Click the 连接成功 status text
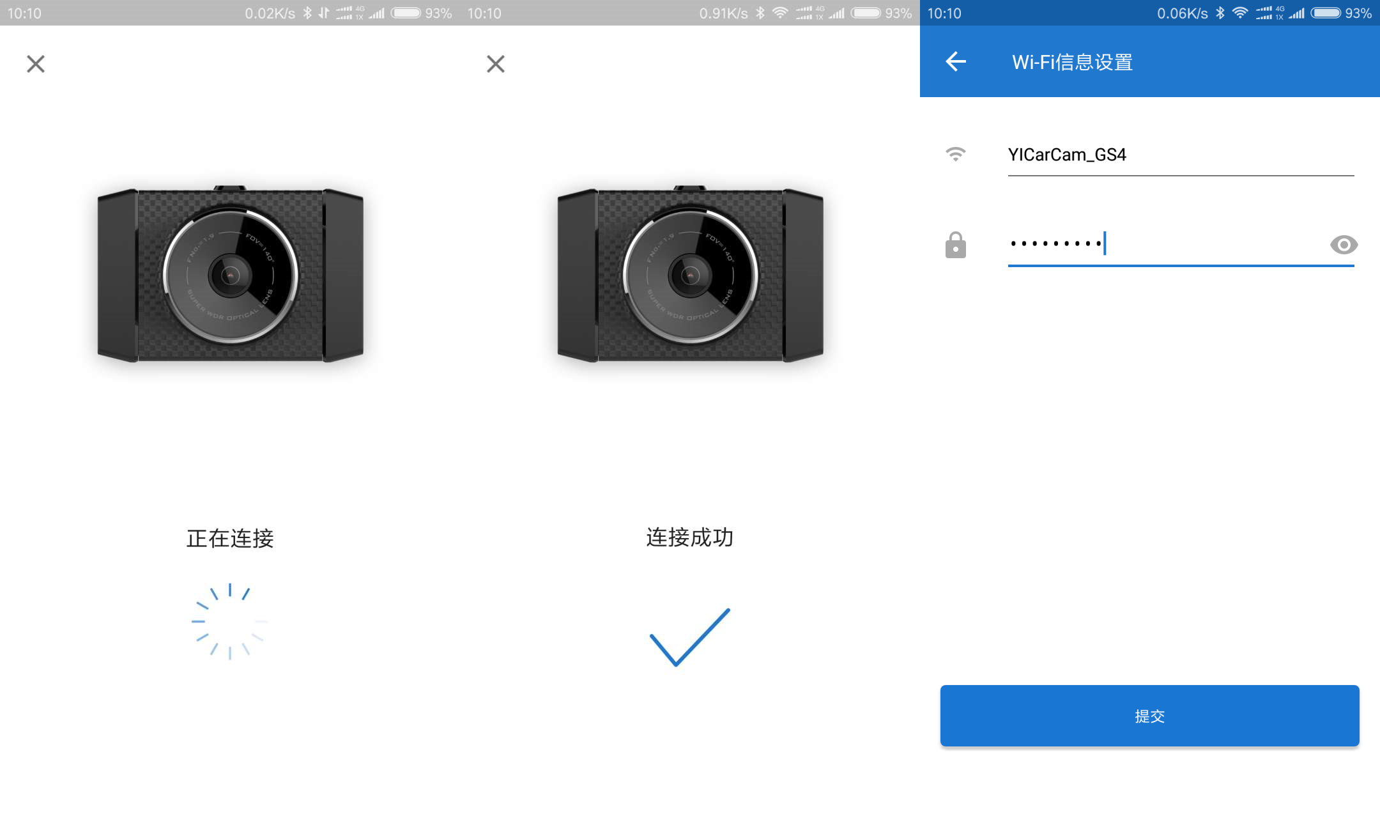The image size is (1380, 818). [x=689, y=538]
